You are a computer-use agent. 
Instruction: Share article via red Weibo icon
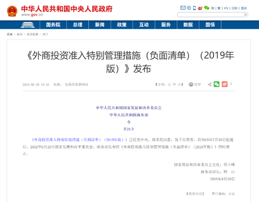224,84
